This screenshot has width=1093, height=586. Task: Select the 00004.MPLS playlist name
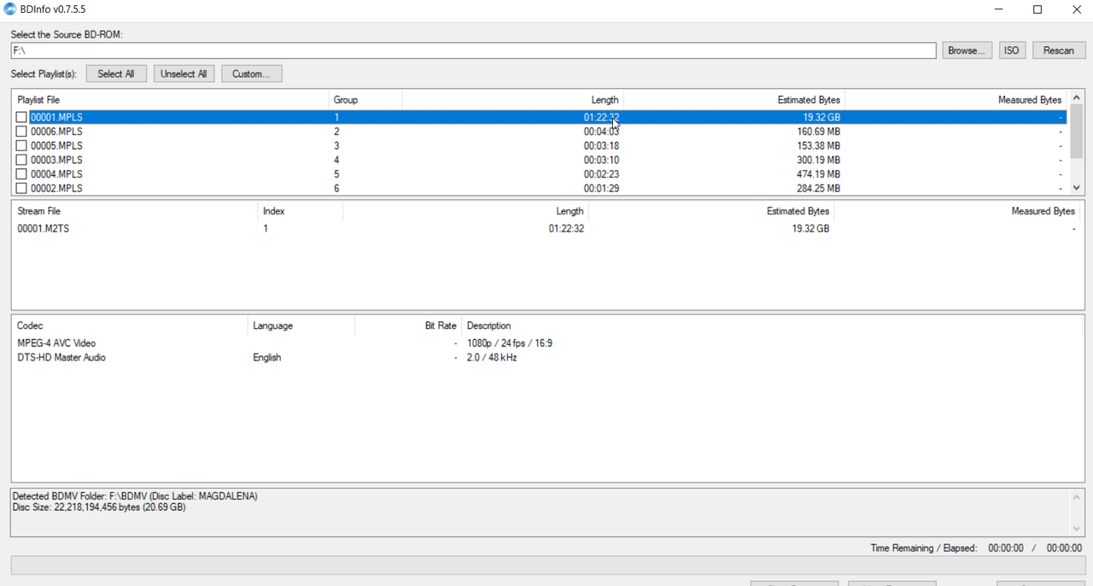[x=56, y=174]
